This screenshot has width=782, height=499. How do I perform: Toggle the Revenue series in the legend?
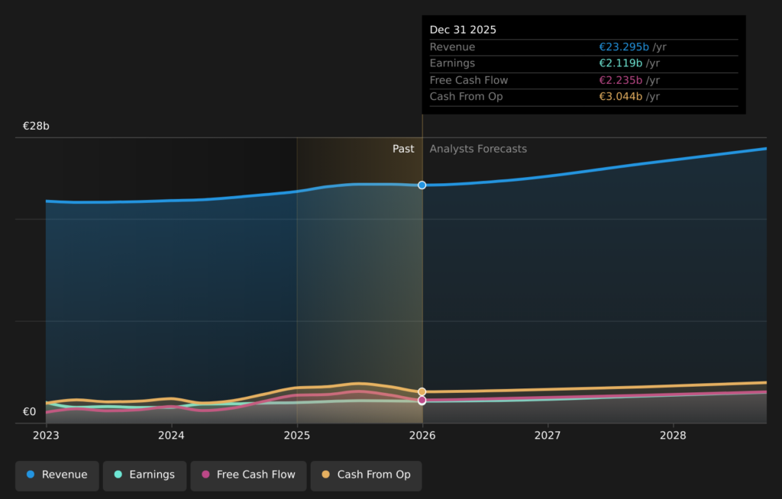57,475
